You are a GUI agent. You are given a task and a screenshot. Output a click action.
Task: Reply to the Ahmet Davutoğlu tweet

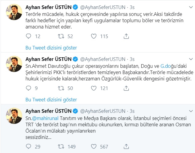tap(28, 88)
